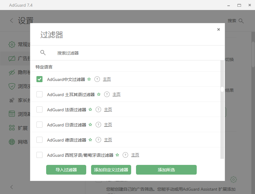The width and height of the screenshot is (255, 194).
Task: Show help info for AdGuard 法语过滤器
Action: 98,110
